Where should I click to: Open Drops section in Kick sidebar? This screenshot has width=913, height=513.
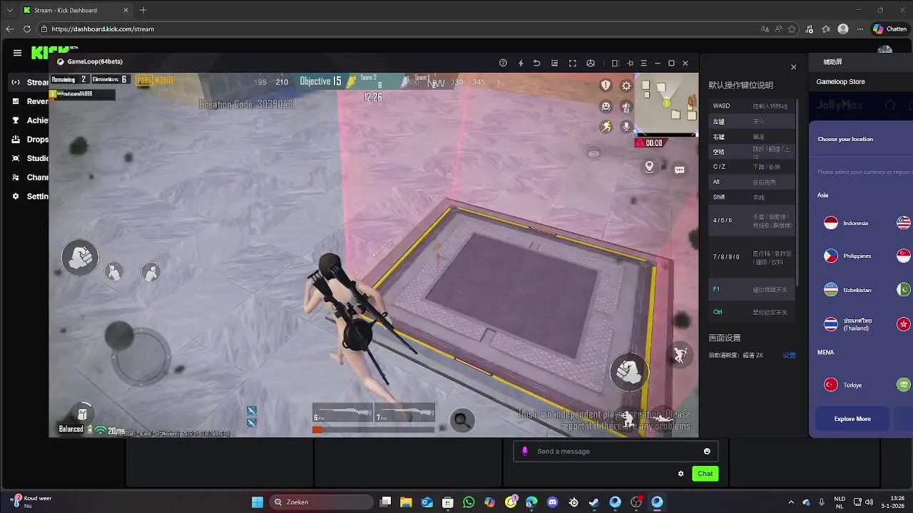click(x=30, y=140)
